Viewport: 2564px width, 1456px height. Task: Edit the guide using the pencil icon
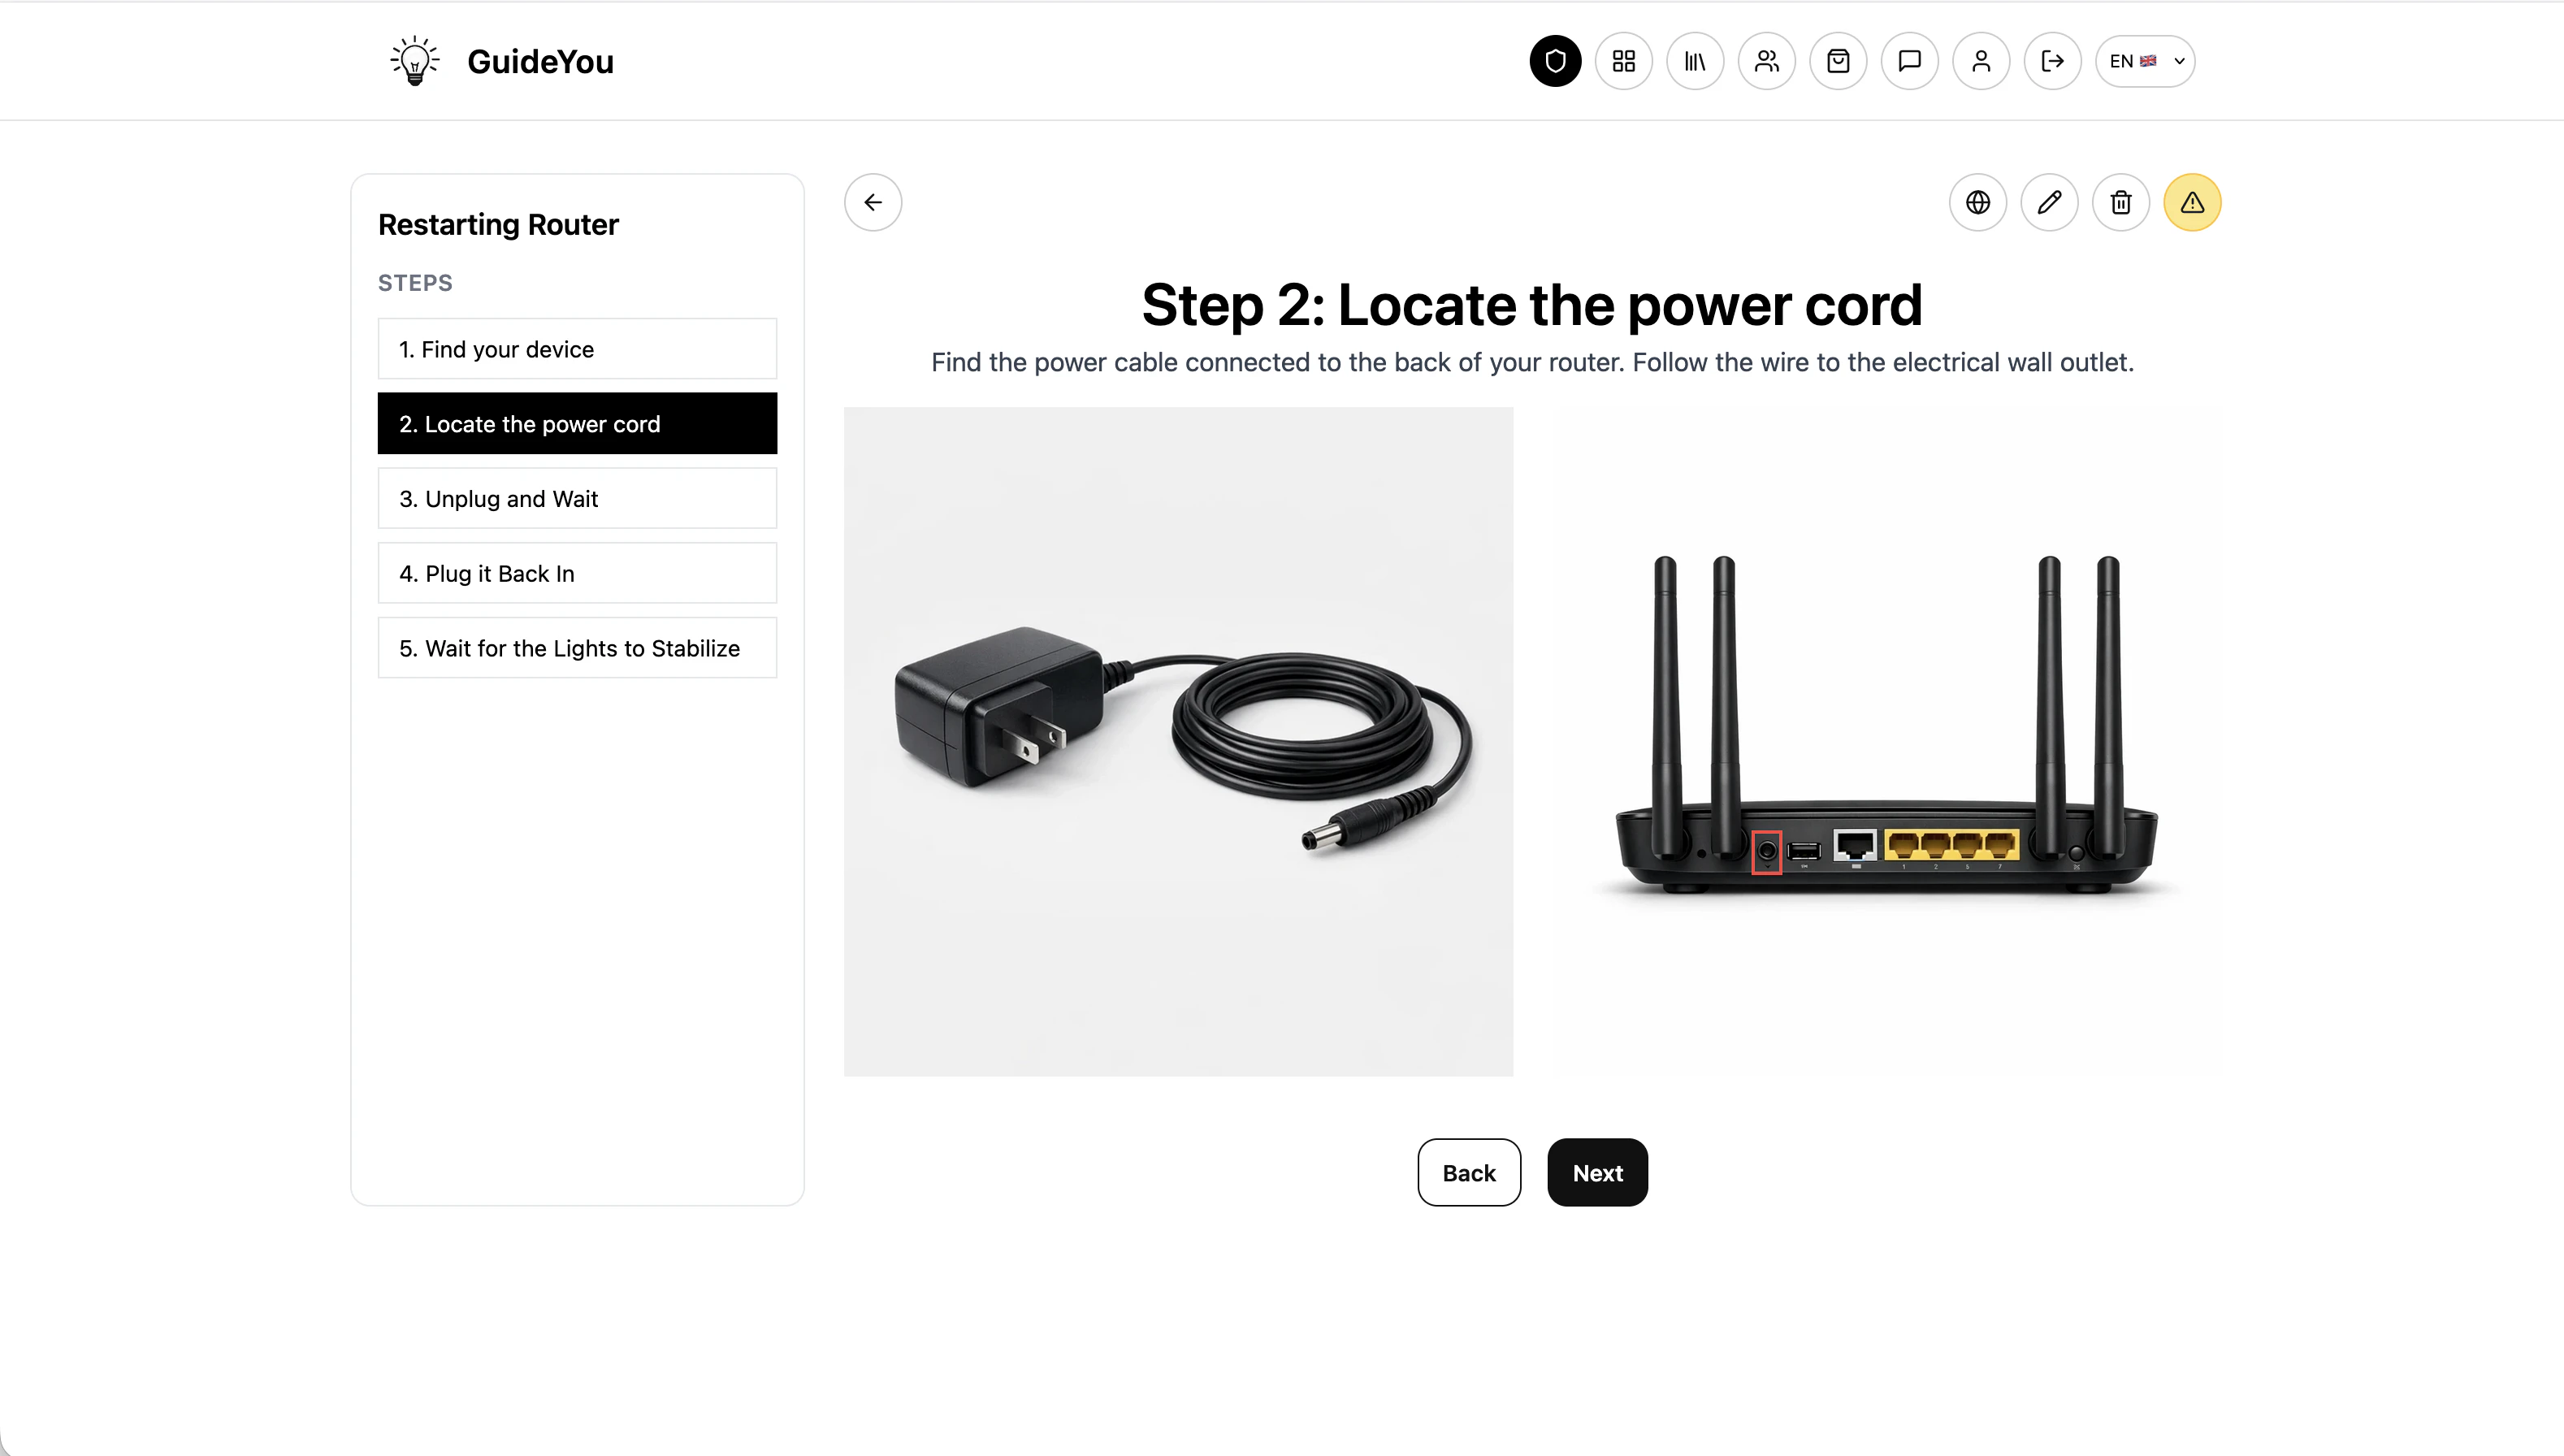(2049, 202)
